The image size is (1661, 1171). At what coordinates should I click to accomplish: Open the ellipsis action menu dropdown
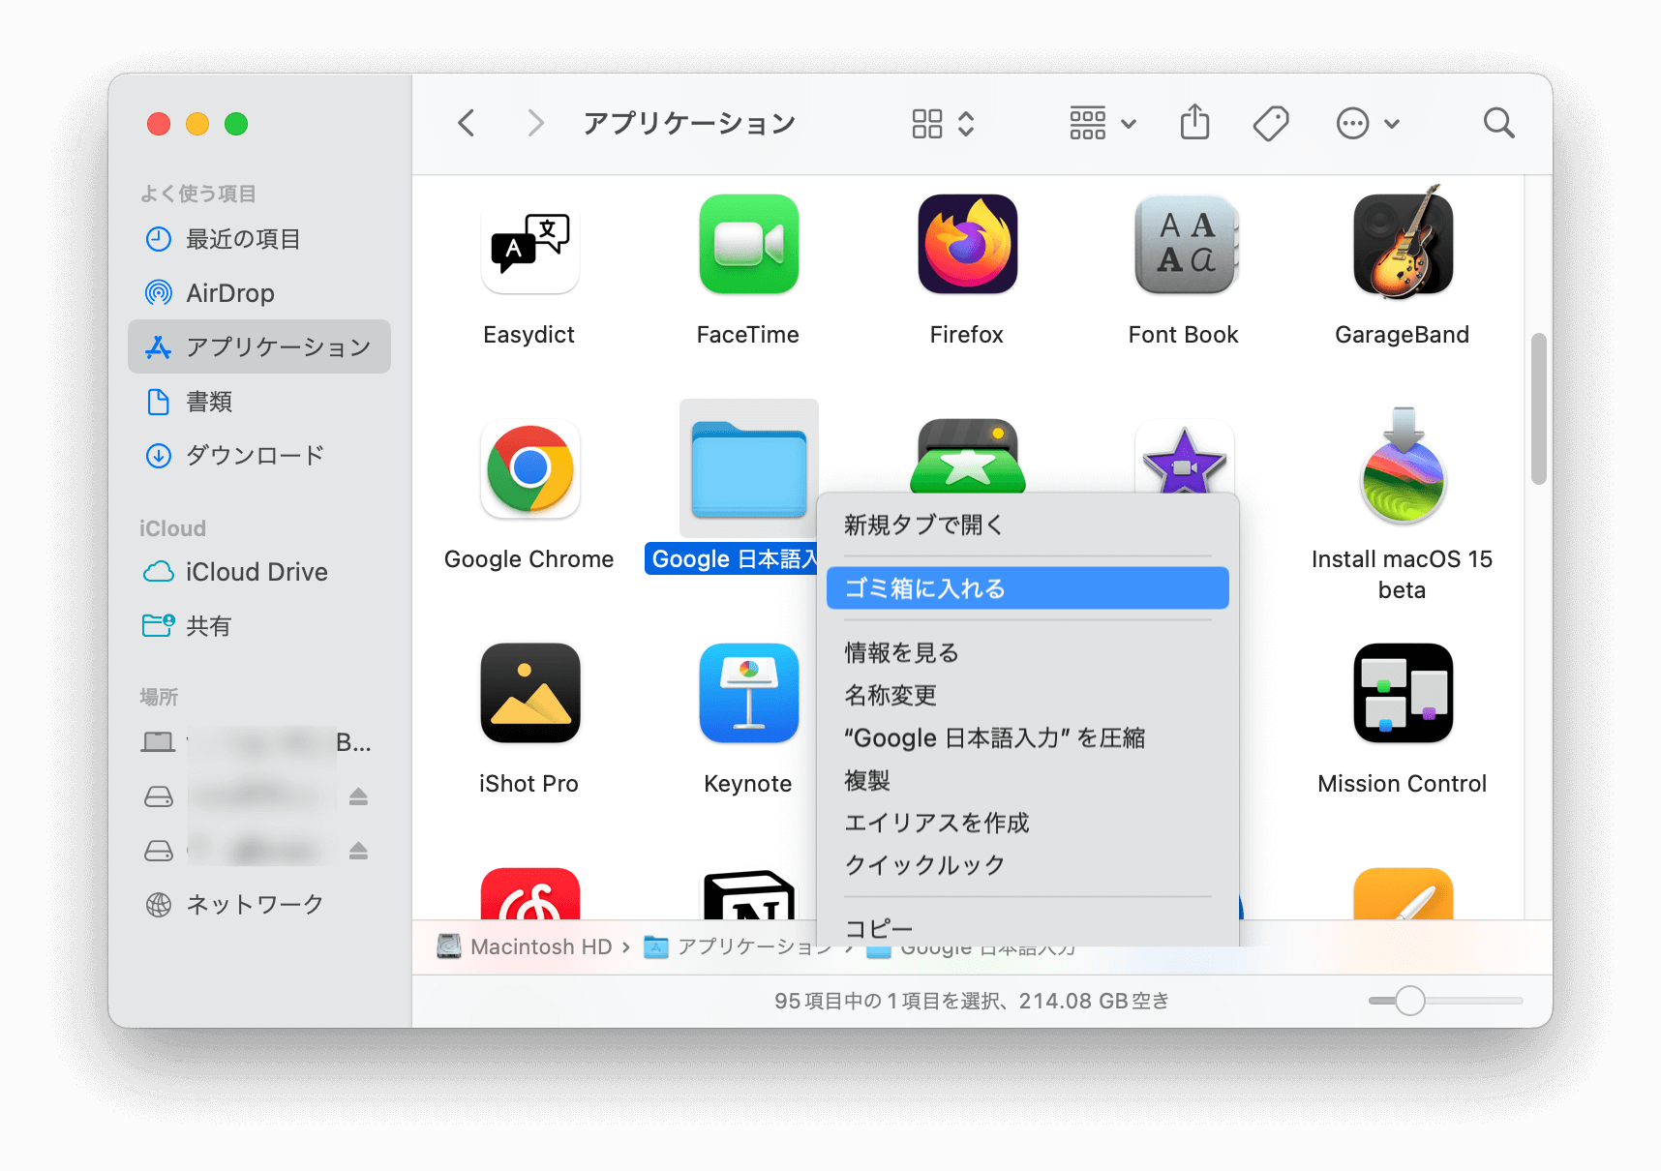pyautogui.click(x=1368, y=123)
